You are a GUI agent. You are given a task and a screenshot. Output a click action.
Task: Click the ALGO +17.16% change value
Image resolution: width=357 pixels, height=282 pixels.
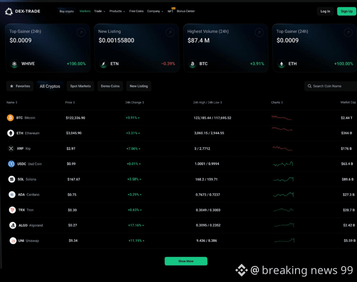(x=136, y=226)
